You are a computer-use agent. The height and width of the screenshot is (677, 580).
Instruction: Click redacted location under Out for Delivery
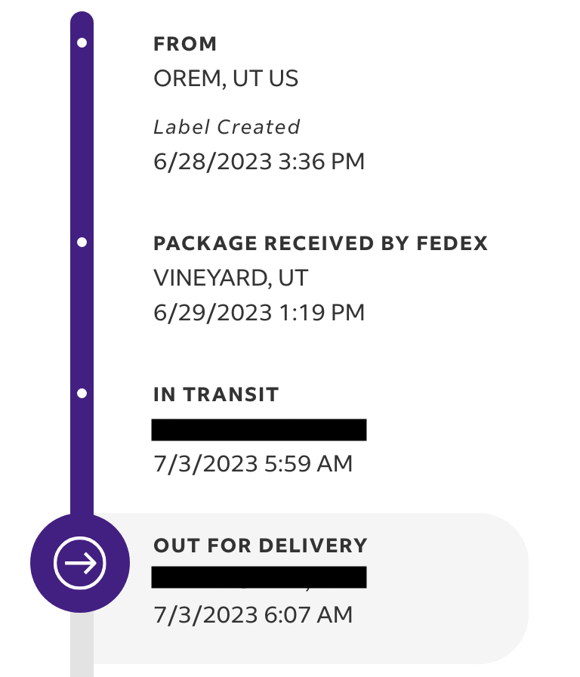point(259,577)
